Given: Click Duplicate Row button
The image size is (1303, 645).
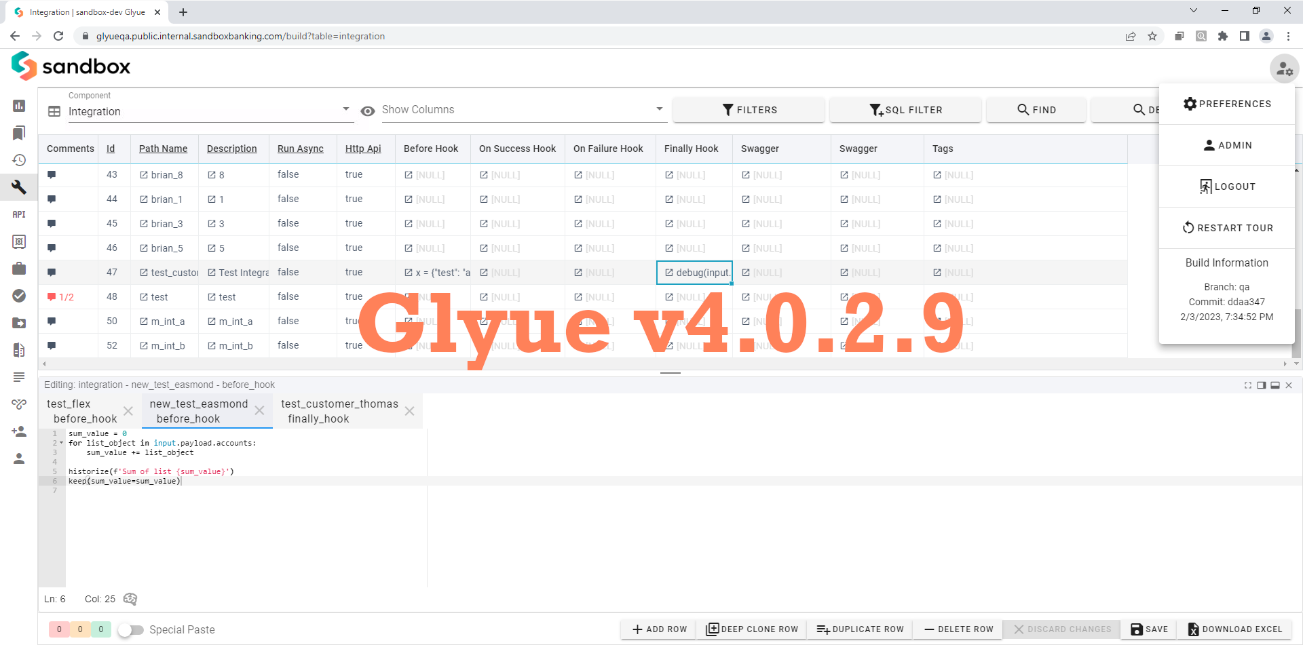Looking at the screenshot, I should click(860, 629).
